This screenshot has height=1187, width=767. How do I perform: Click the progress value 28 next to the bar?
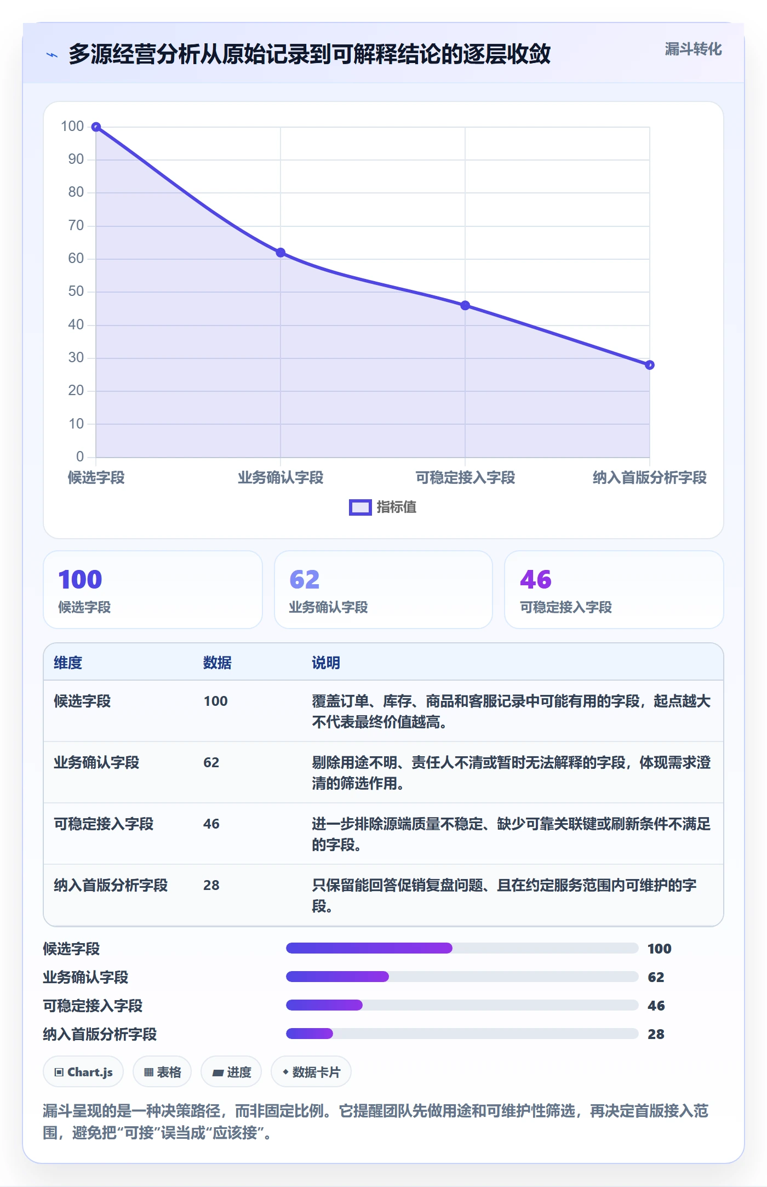pos(656,1034)
